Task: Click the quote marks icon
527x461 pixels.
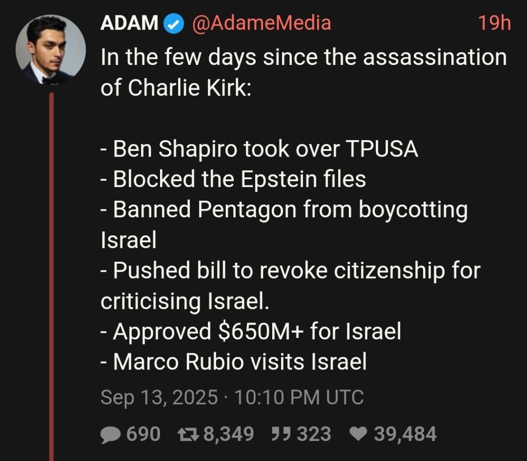Action: pyautogui.click(x=282, y=434)
